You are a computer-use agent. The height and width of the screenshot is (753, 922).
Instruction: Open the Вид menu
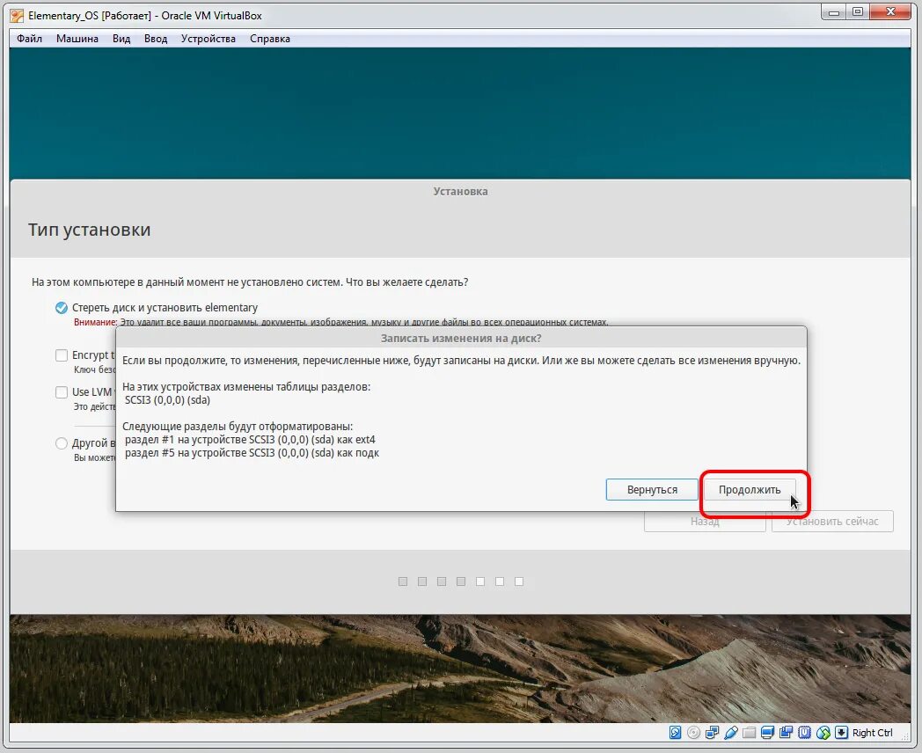click(x=121, y=39)
